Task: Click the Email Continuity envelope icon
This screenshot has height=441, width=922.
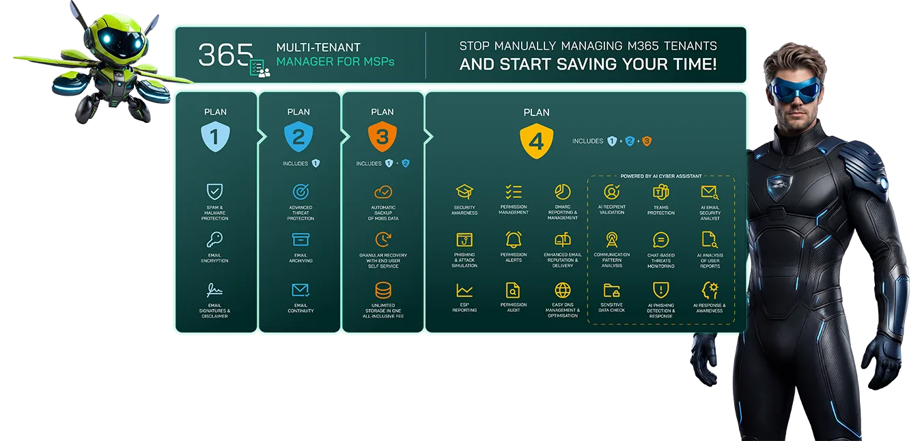Action: coord(301,289)
